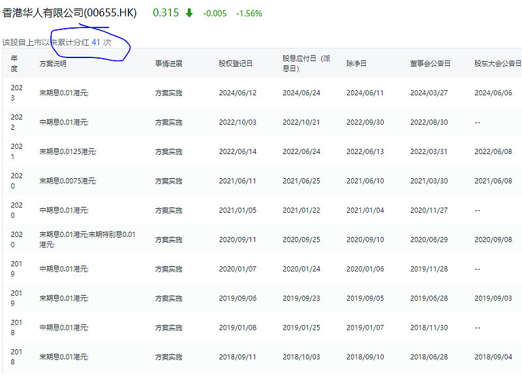Click shareholder meeting date 2022/06/08
This screenshot has height=374, width=522.
(493, 151)
